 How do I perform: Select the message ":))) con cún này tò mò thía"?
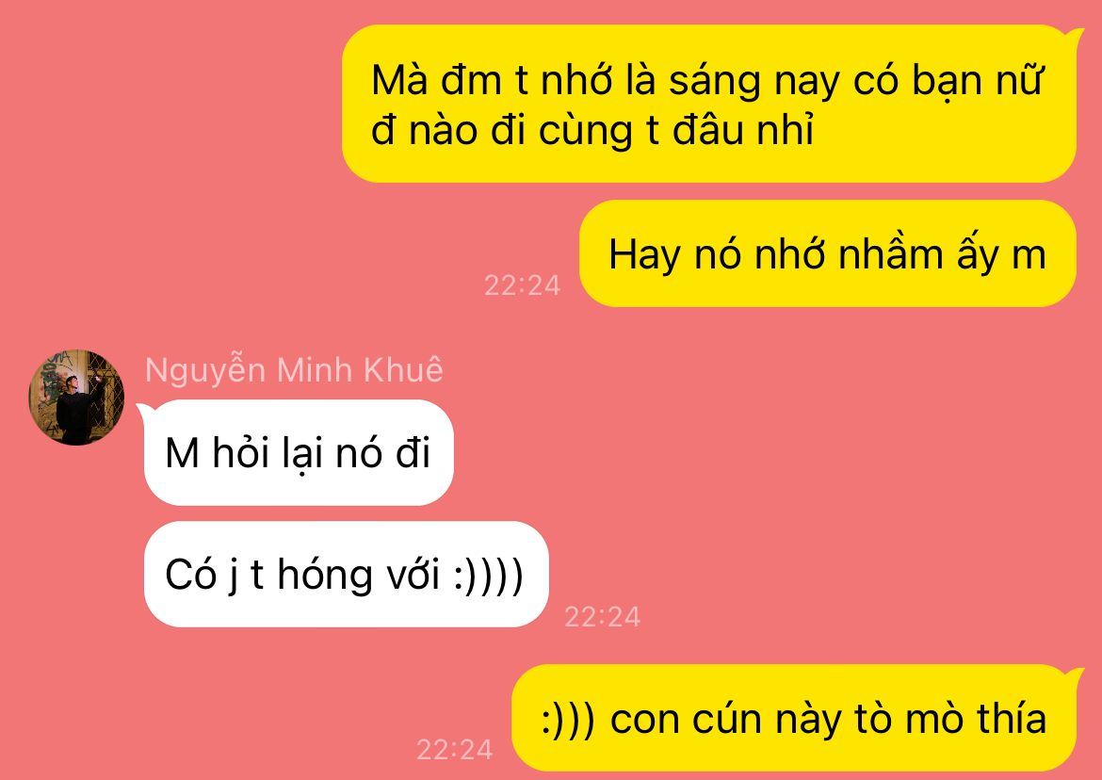(x=793, y=718)
